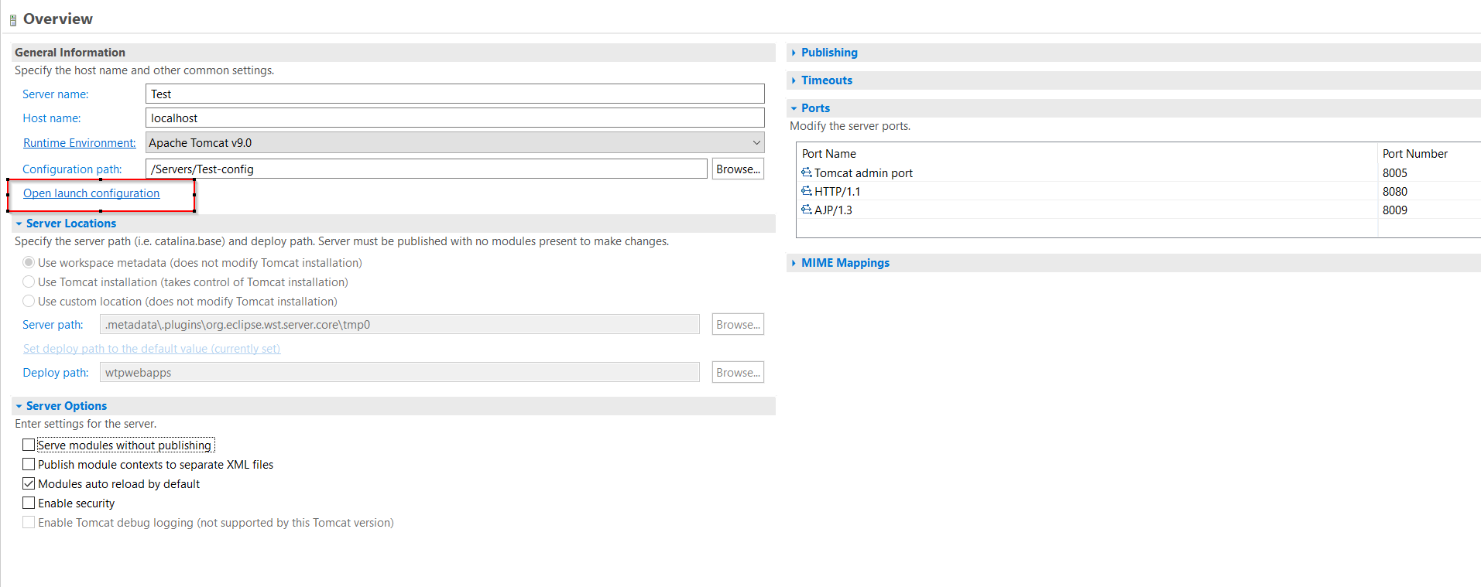Select the 8080 port number cell
Image resolution: width=1481 pixels, height=587 pixels.
coord(1395,191)
